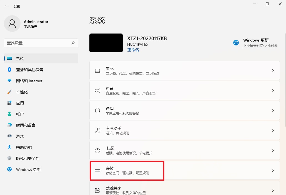Click the 电源 power icon
This screenshot has width=286, height=195.
(97, 150)
